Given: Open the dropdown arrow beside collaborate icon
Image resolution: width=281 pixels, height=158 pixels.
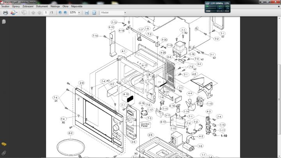Looking at the screenshot, I should click(17, 13).
